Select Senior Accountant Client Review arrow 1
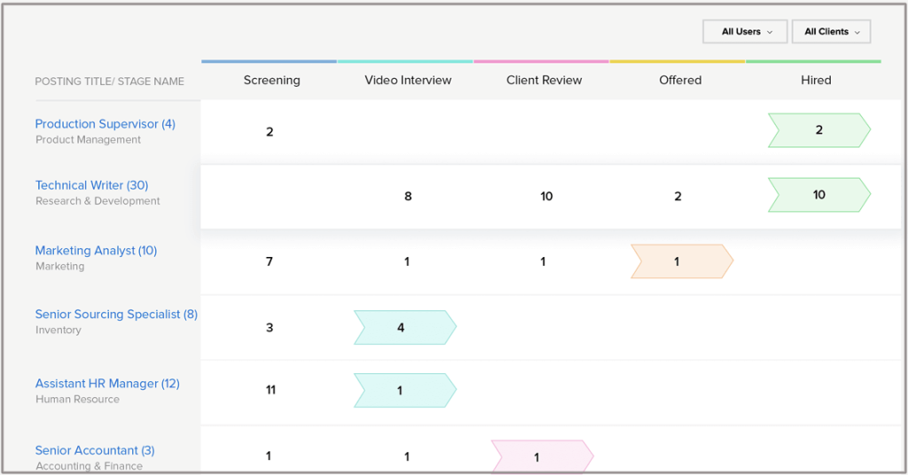 tap(543, 457)
